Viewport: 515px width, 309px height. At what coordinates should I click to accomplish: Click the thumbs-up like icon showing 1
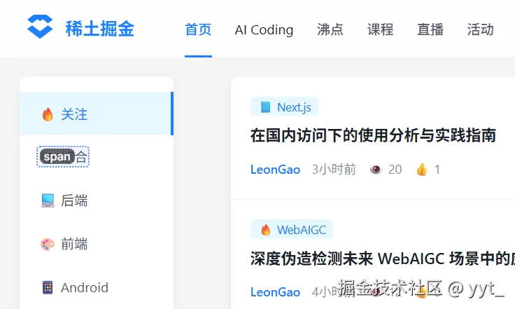coord(421,170)
